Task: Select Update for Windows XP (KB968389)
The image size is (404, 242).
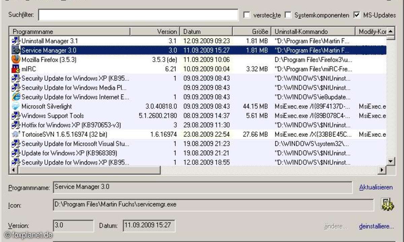Action: click(69, 153)
